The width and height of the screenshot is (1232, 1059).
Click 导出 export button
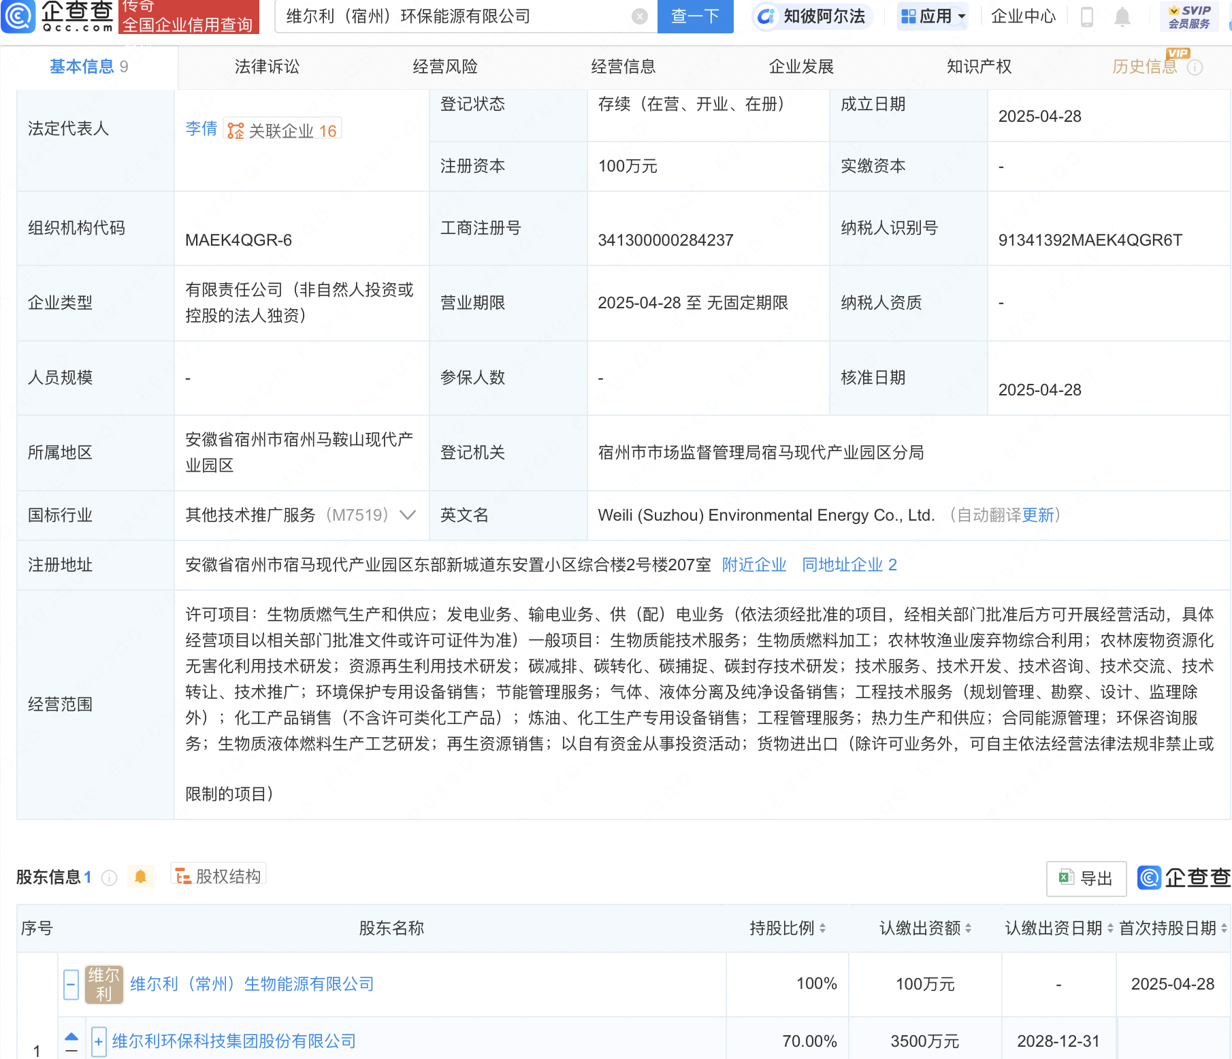[x=1086, y=879]
